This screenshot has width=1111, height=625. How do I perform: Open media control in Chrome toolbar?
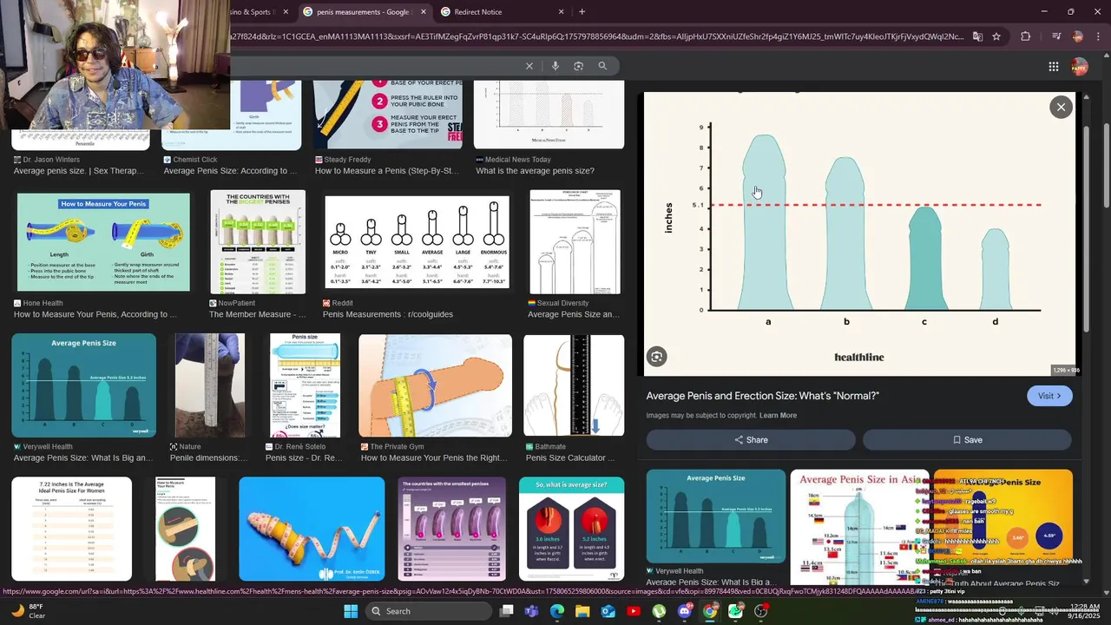[1055, 36]
